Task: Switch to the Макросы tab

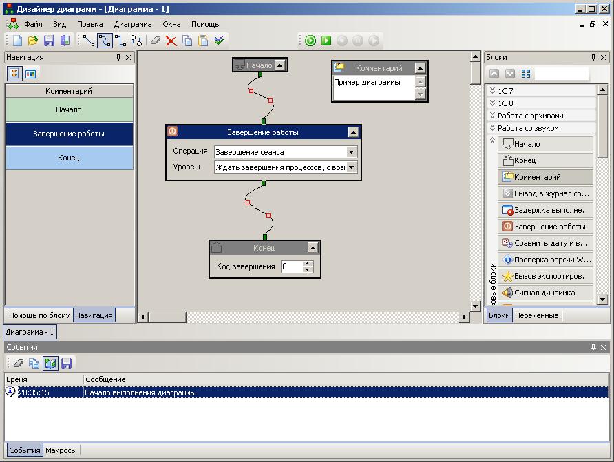Action: pos(61,451)
